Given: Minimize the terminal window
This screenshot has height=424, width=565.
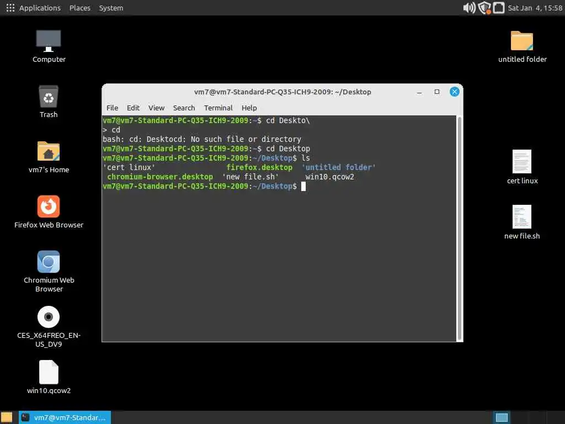Looking at the screenshot, I should [x=419, y=92].
